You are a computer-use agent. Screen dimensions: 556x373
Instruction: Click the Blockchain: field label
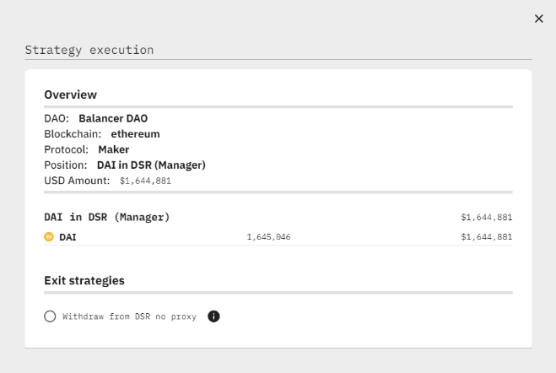(73, 134)
